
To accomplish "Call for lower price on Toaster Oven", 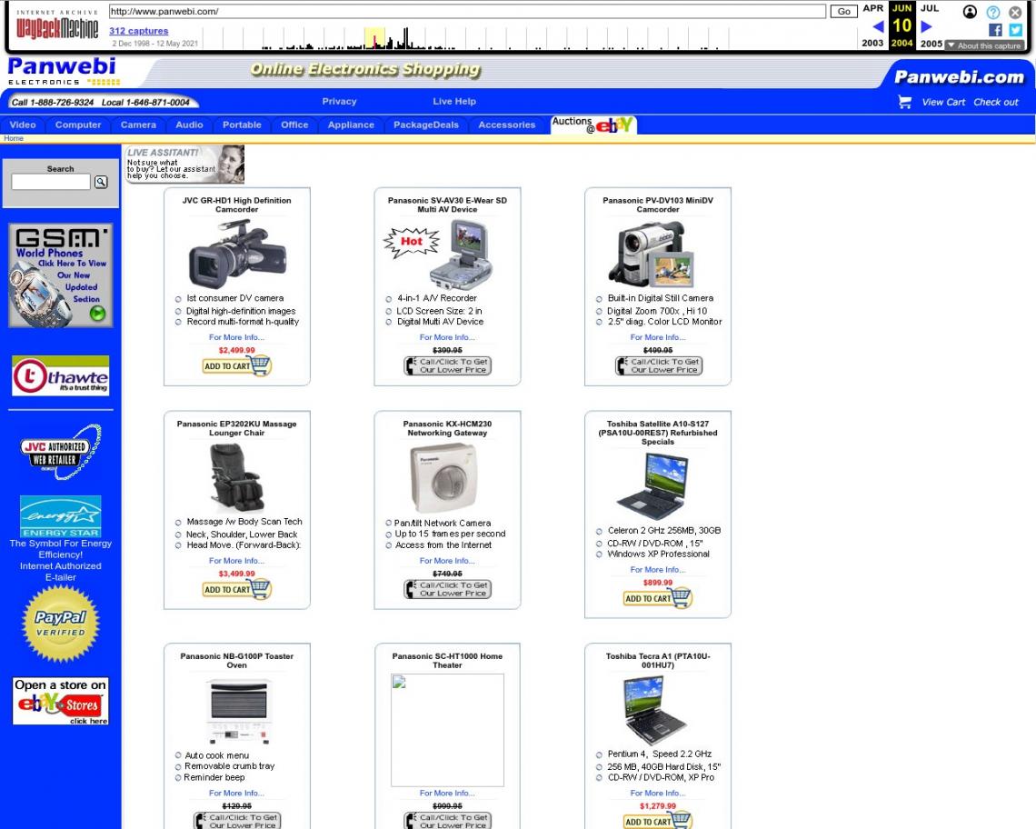I will click(236, 821).
